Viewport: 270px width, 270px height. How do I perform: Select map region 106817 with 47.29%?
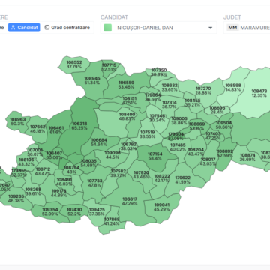coord(130,201)
